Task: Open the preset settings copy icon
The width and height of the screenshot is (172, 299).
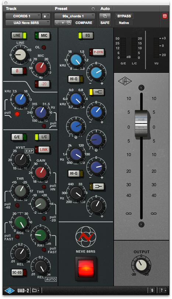Action: [x=69, y=23]
